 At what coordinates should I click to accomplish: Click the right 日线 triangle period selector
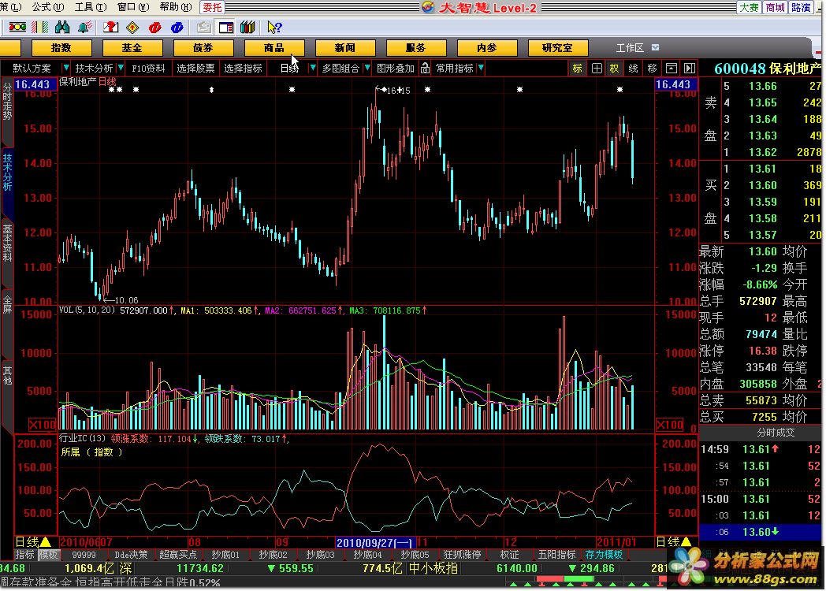674,541
